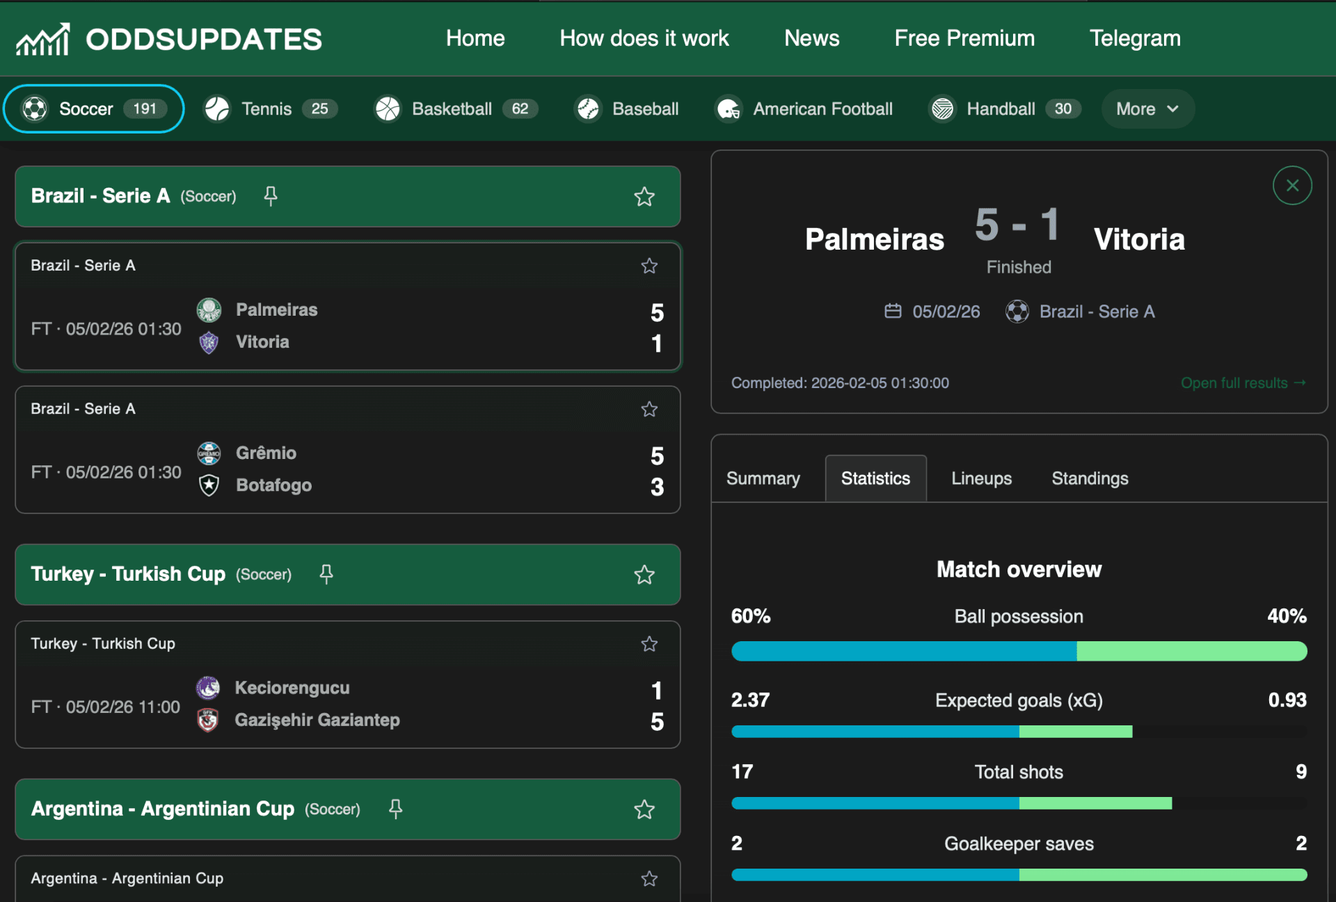
Task: Click the Ball possession bar
Action: 1019,651
